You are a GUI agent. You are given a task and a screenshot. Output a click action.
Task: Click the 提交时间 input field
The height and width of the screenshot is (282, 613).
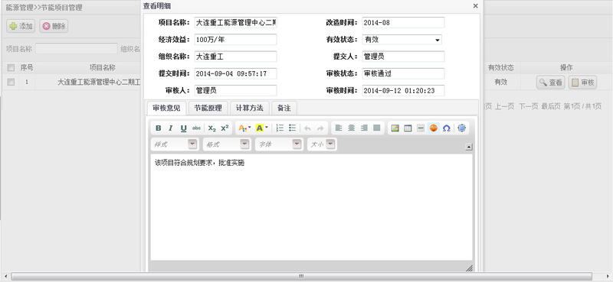pyautogui.click(x=236, y=73)
